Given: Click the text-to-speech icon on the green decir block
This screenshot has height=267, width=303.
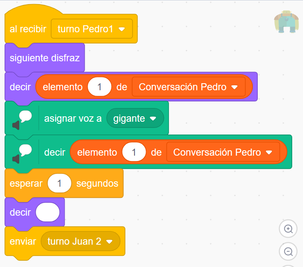Looking at the screenshot, I should pyautogui.click(x=22, y=154).
